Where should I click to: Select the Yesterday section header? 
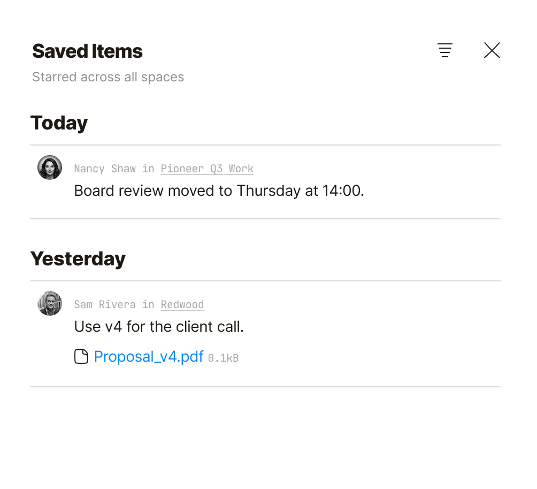[x=78, y=258]
